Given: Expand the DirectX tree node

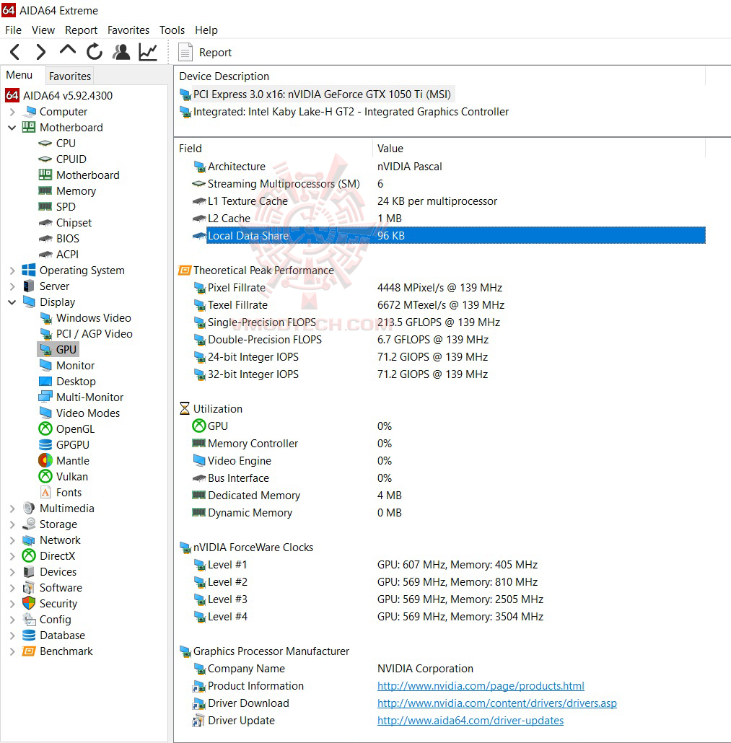Looking at the screenshot, I should coord(12,556).
